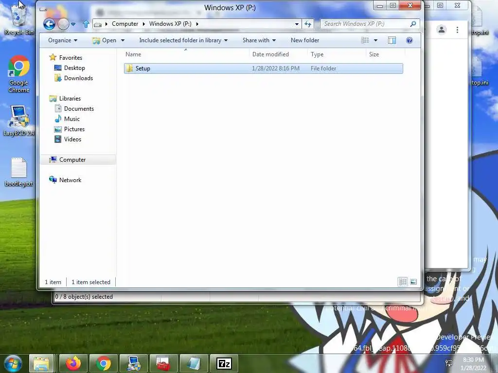The height and width of the screenshot is (373, 498).
Task: Click the 1/28/2022 8:16 PM date cell
Action: (275, 68)
